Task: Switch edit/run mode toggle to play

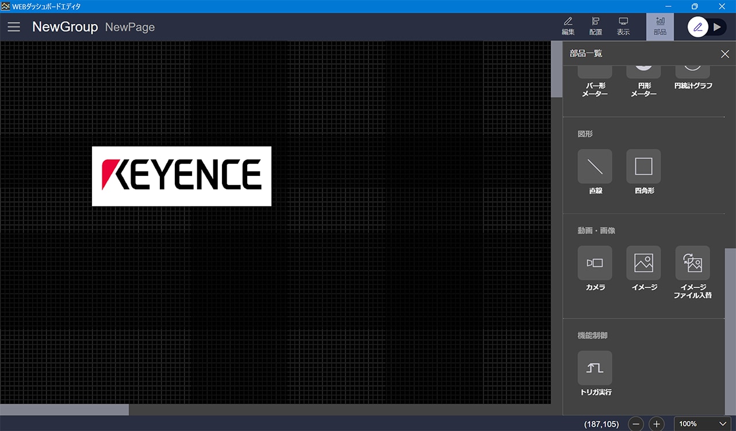Action: (716, 27)
